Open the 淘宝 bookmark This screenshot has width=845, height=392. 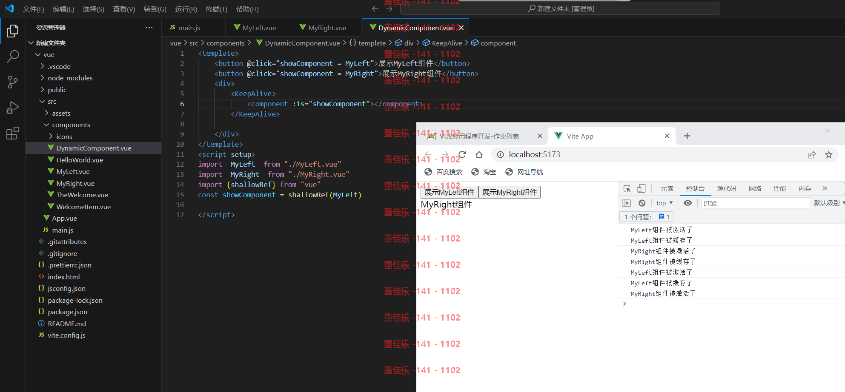coord(484,172)
